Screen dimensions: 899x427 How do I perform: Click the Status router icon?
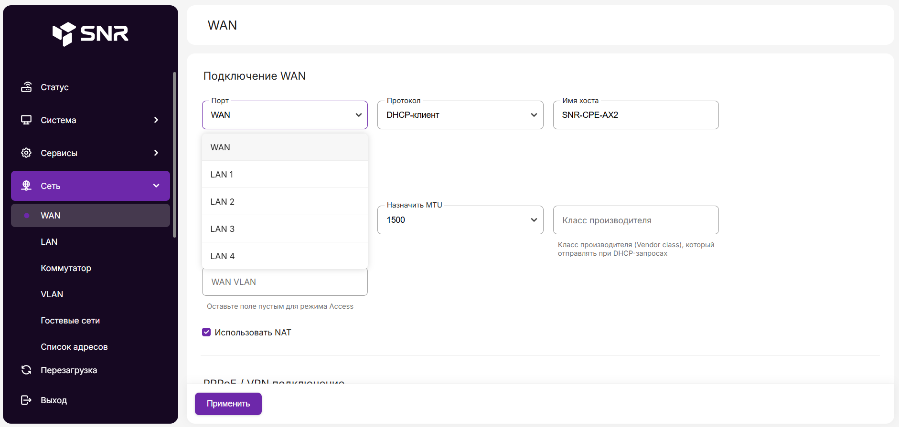point(26,87)
